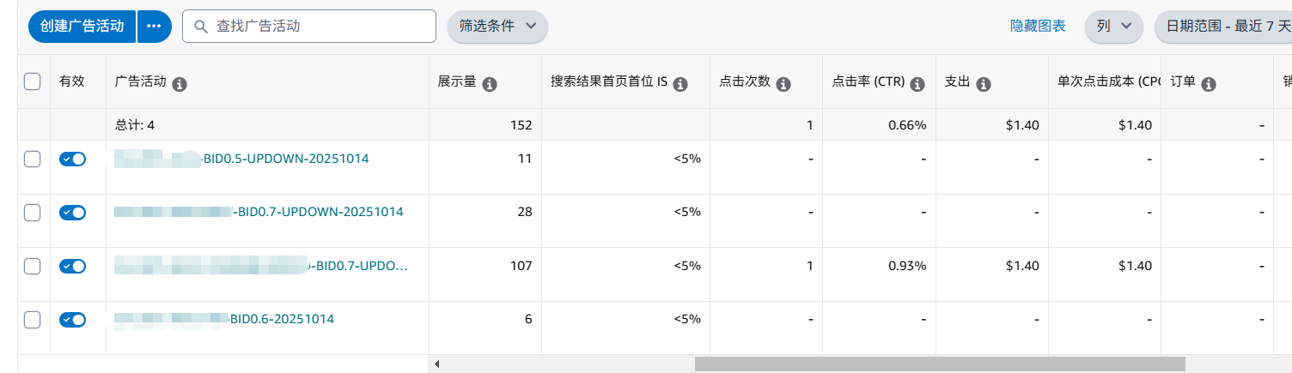Open the three-dot more actions button
Viewport: 1292px width, 373px height.
(154, 27)
